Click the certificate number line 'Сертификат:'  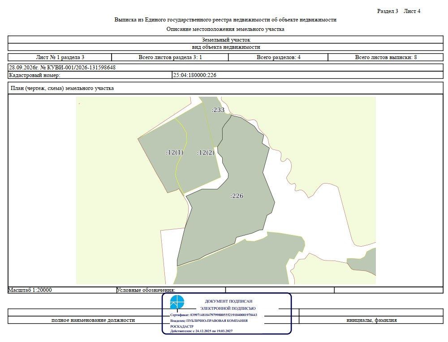[x=213, y=315]
